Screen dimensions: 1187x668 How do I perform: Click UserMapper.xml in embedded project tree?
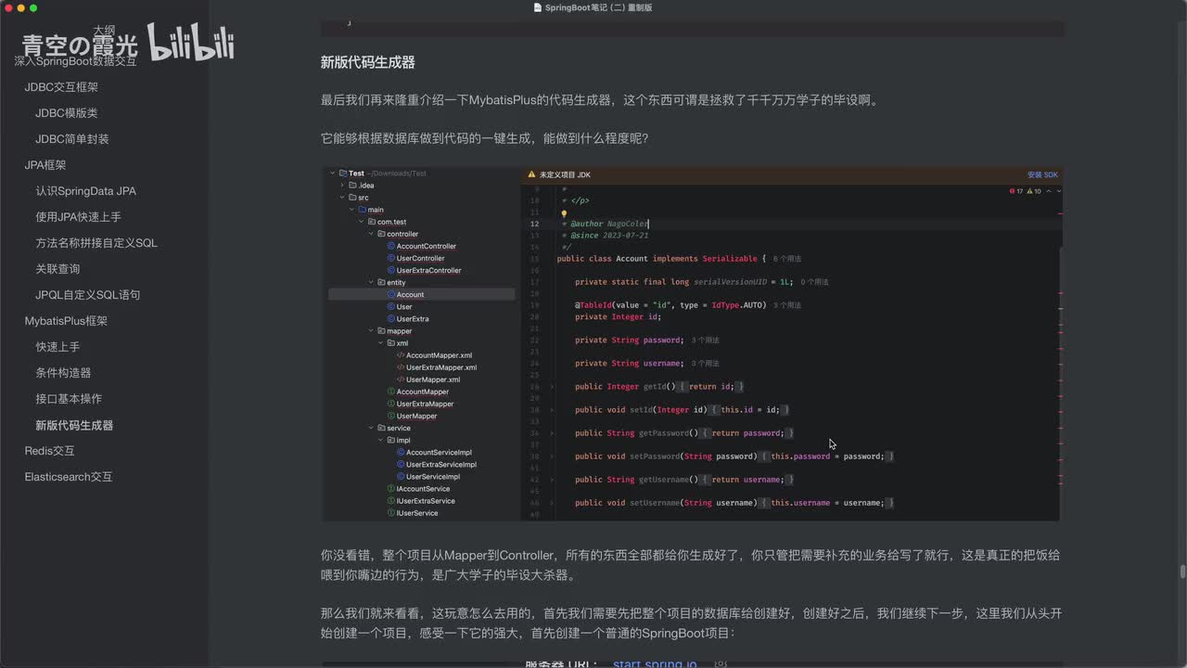point(432,379)
